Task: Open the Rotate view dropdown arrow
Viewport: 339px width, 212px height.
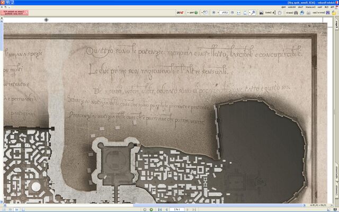Action: (202, 13)
